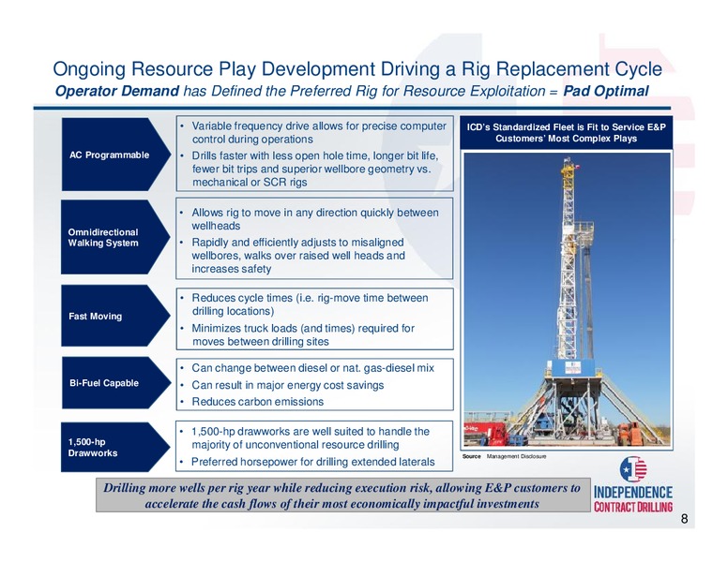Click the 'Omnidirectional Walking System' arrow label
Viewport: 728px width, 562px height.
click(x=115, y=237)
